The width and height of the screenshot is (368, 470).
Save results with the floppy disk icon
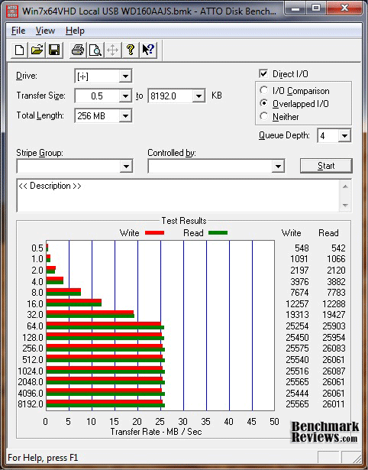[54, 50]
